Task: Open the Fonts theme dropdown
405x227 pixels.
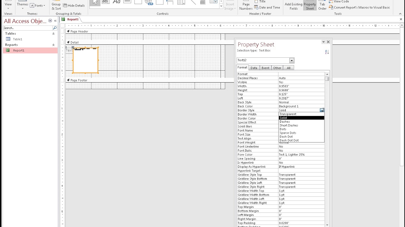Action: coord(38,5)
